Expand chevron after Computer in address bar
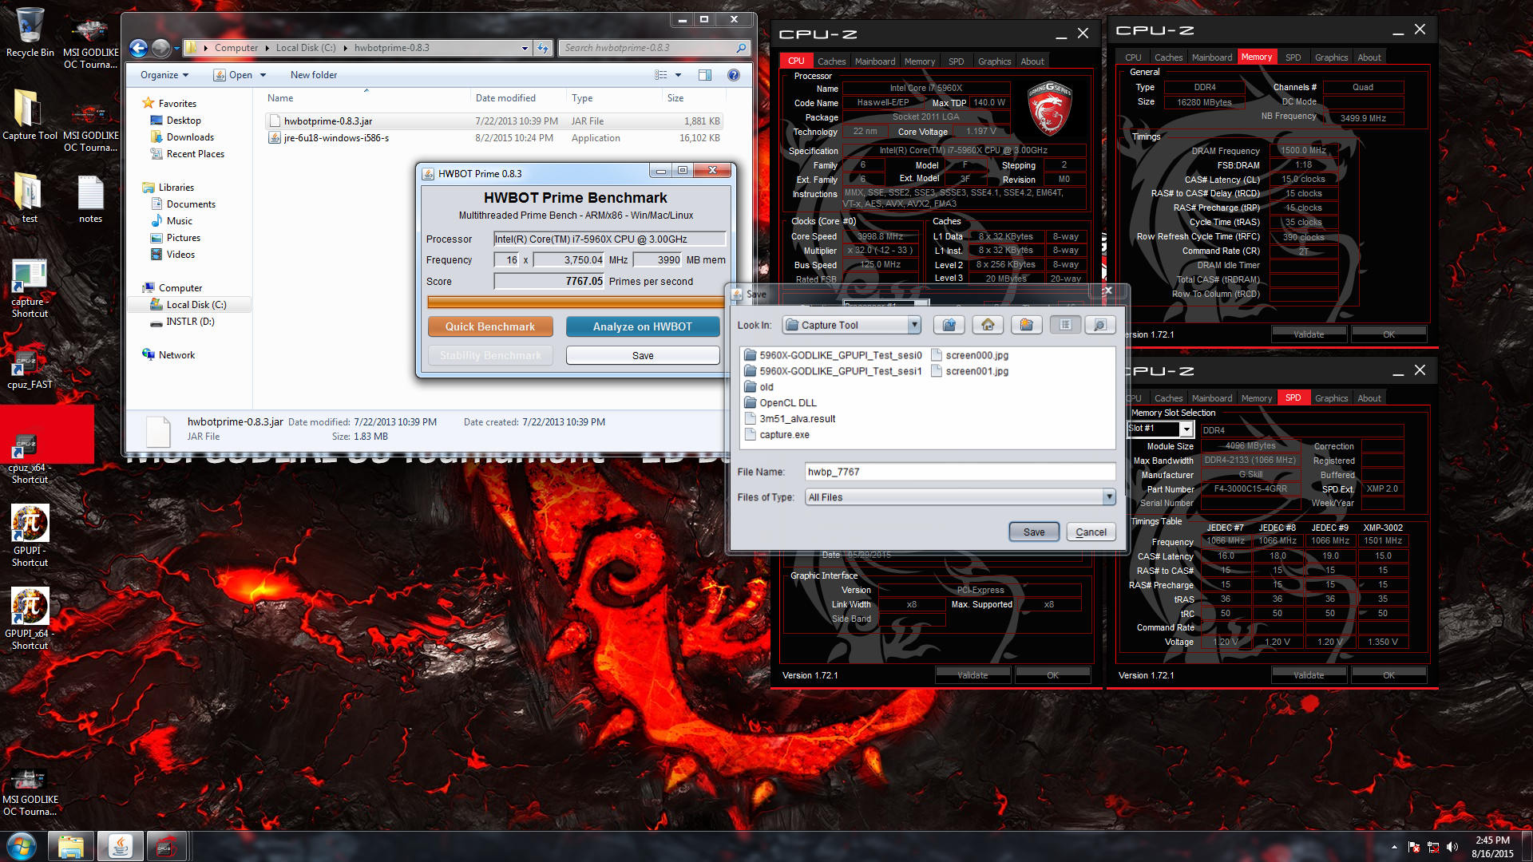This screenshot has width=1533, height=862. tap(267, 48)
